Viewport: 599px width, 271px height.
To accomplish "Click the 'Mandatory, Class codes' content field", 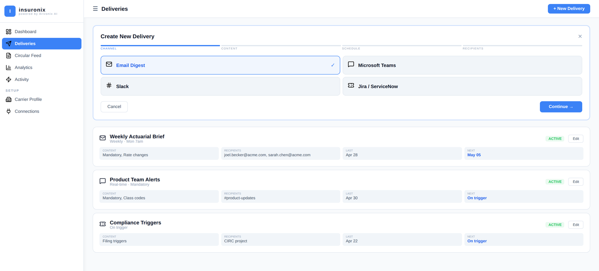I will click(x=159, y=196).
